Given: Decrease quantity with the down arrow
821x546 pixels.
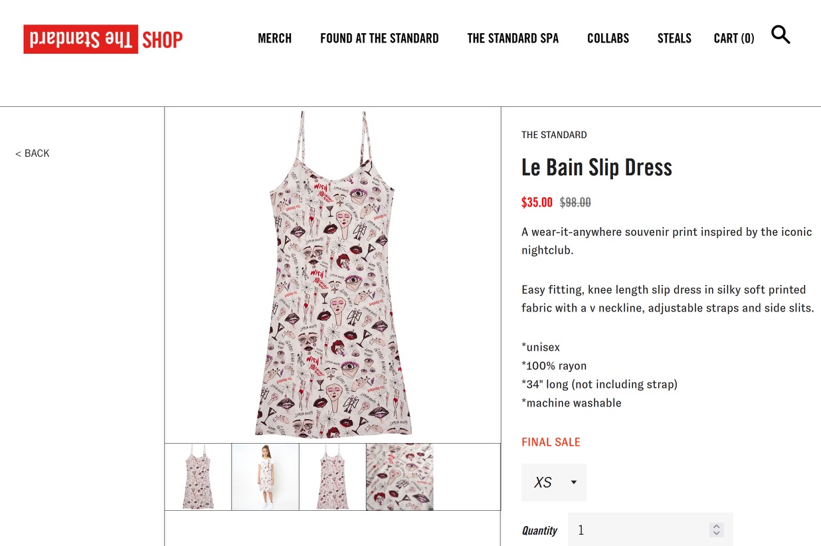Looking at the screenshot, I should [x=716, y=533].
